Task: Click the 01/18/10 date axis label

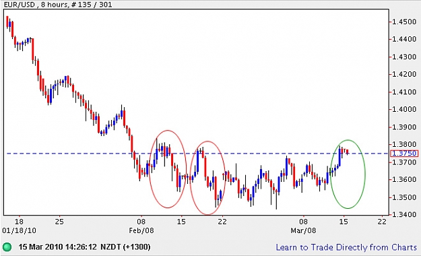Action: 19,230
